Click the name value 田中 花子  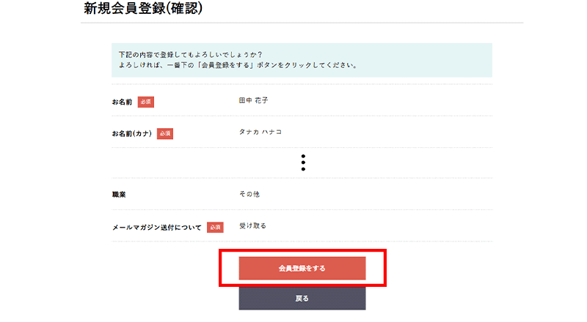(x=253, y=100)
